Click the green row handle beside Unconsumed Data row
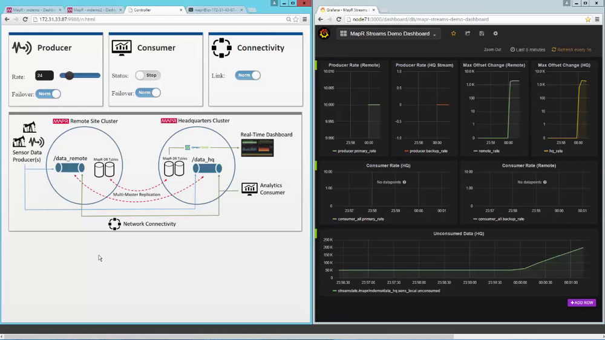 pos(316,233)
